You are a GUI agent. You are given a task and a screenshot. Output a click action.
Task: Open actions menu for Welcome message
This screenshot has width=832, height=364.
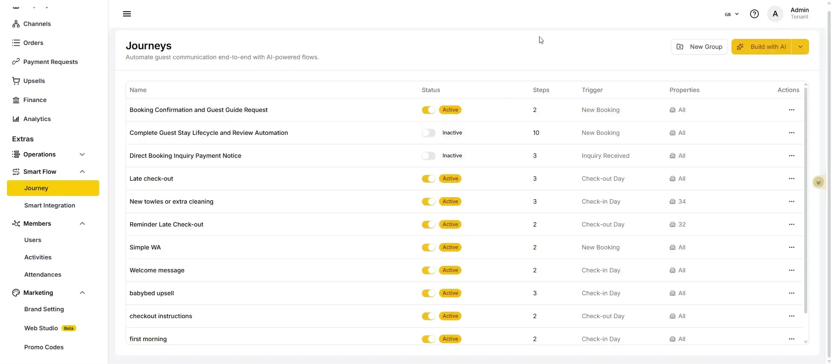coord(792,270)
